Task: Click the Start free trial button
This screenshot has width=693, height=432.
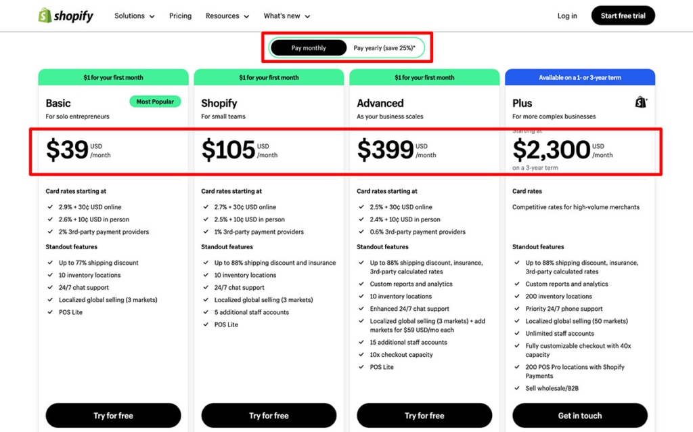Action: [623, 15]
